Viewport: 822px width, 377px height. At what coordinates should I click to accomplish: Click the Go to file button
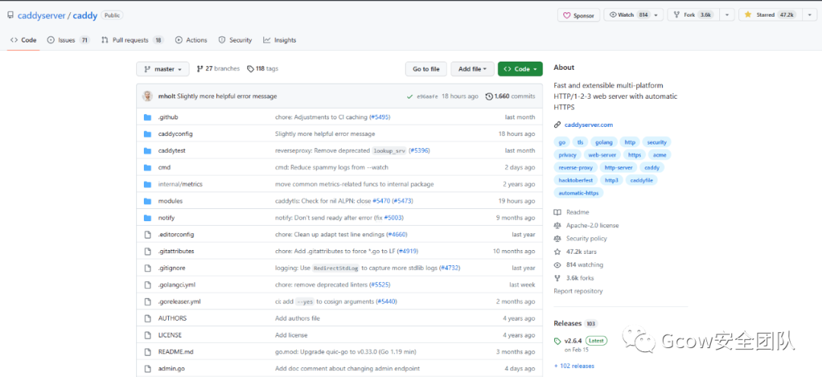point(426,69)
